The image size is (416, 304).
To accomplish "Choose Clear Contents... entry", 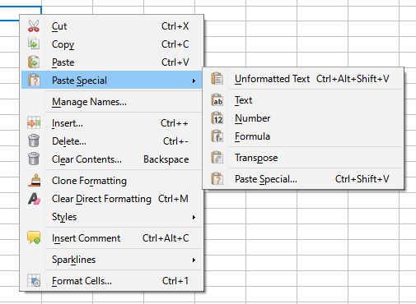I will [112, 159].
